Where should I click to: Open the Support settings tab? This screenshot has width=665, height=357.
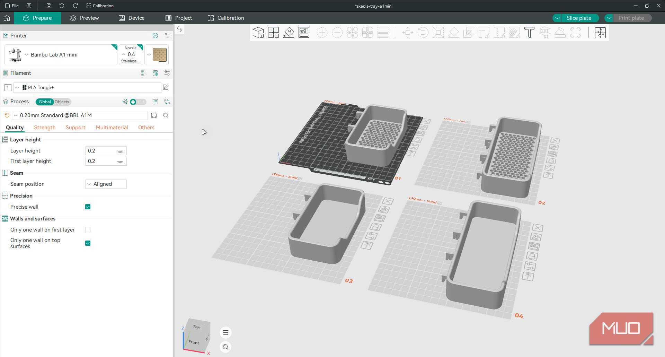click(x=76, y=128)
